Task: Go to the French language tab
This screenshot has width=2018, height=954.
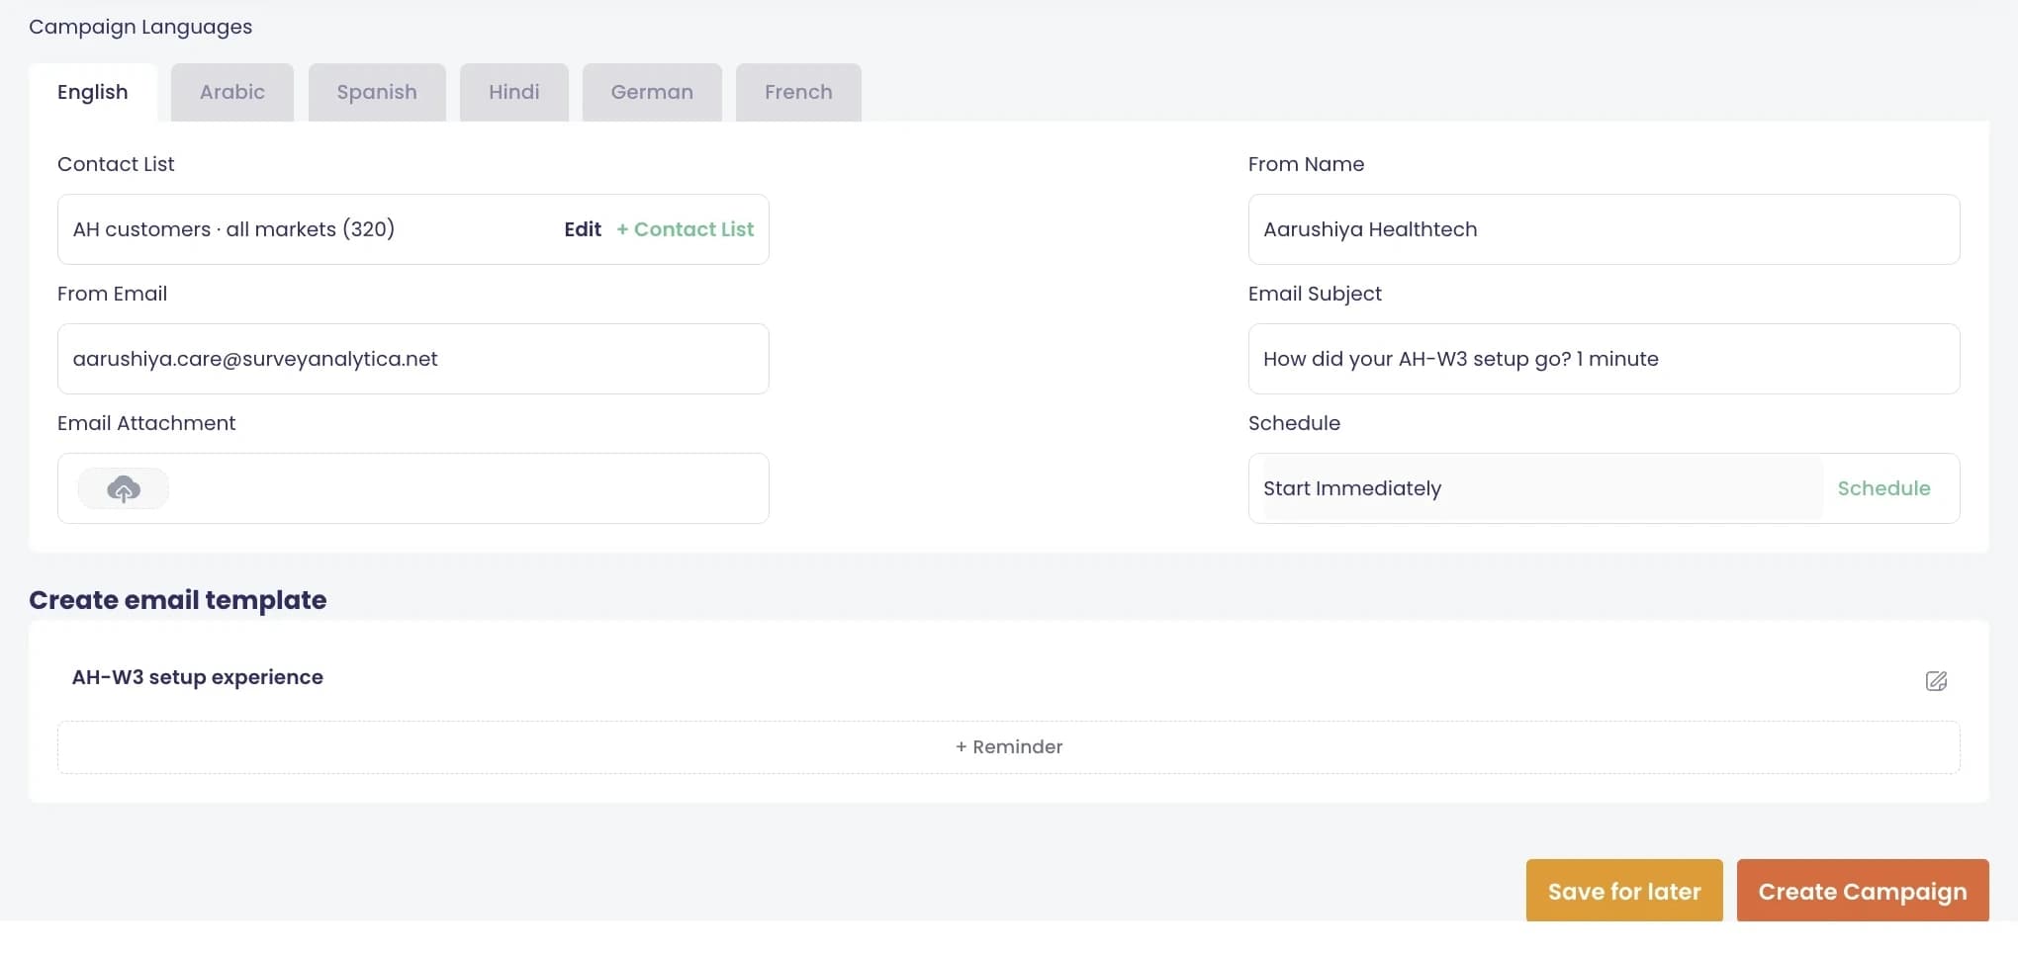Action: pyautogui.click(x=798, y=92)
